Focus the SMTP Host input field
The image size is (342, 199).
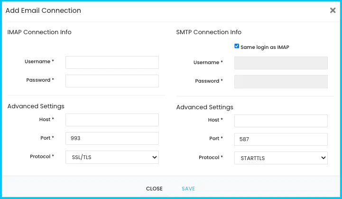coord(281,121)
